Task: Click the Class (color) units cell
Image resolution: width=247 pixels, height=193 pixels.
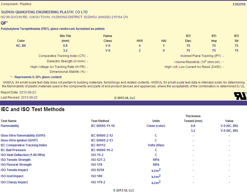Action: [156, 126]
